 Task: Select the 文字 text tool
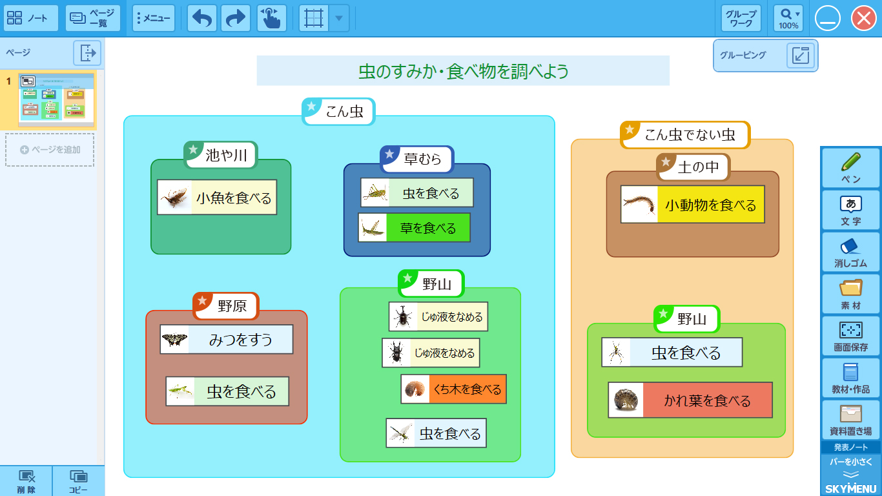[x=850, y=210]
